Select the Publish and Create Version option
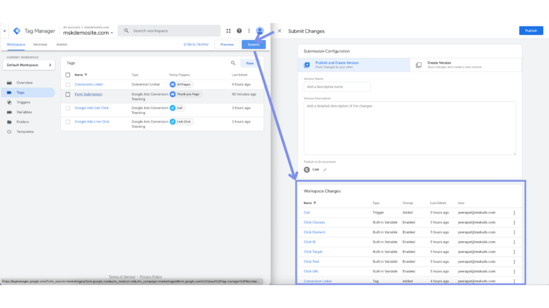The width and height of the screenshot is (549, 308). [x=354, y=65]
